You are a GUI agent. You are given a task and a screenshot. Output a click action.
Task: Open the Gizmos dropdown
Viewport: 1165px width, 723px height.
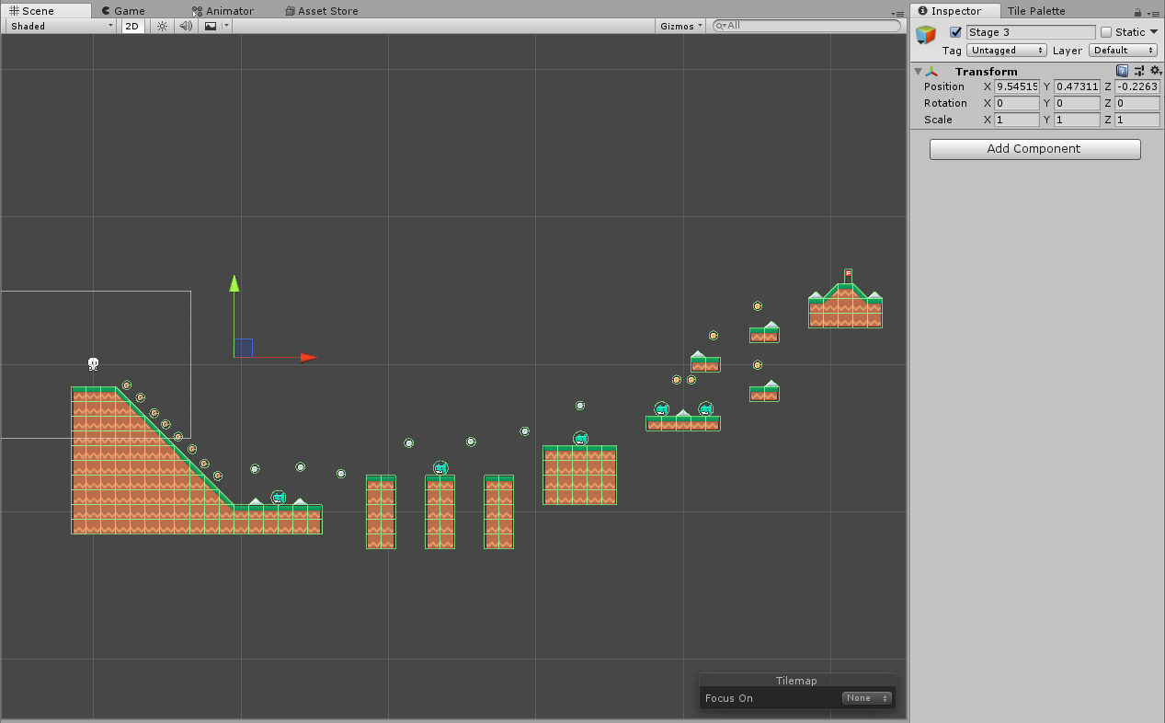click(681, 26)
